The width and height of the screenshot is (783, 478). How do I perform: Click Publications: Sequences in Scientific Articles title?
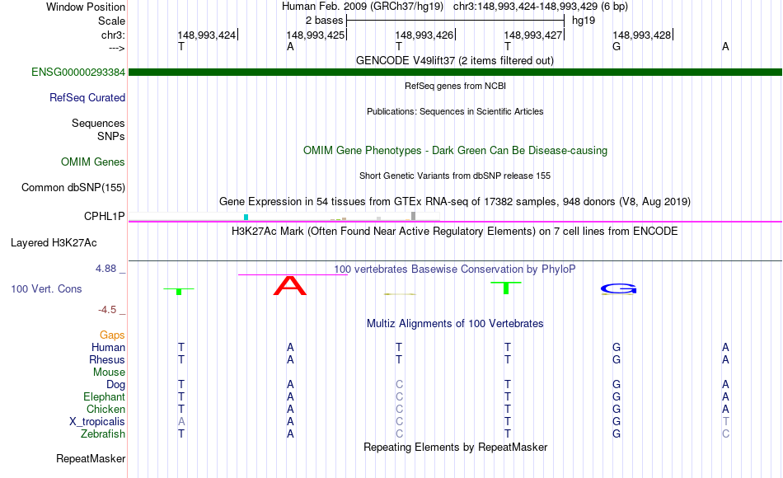455,111
